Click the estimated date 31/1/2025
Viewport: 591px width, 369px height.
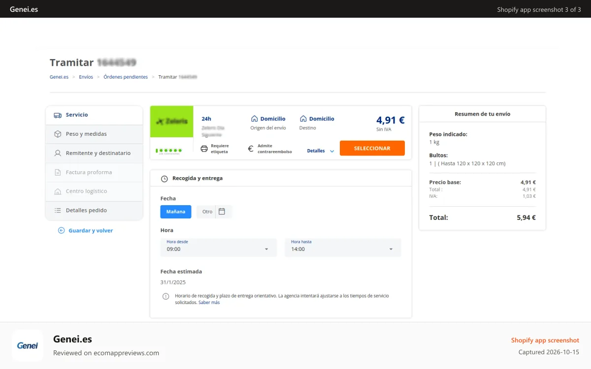(173, 282)
